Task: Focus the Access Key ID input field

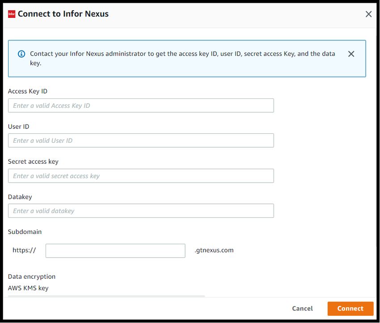Action: pos(141,106)
